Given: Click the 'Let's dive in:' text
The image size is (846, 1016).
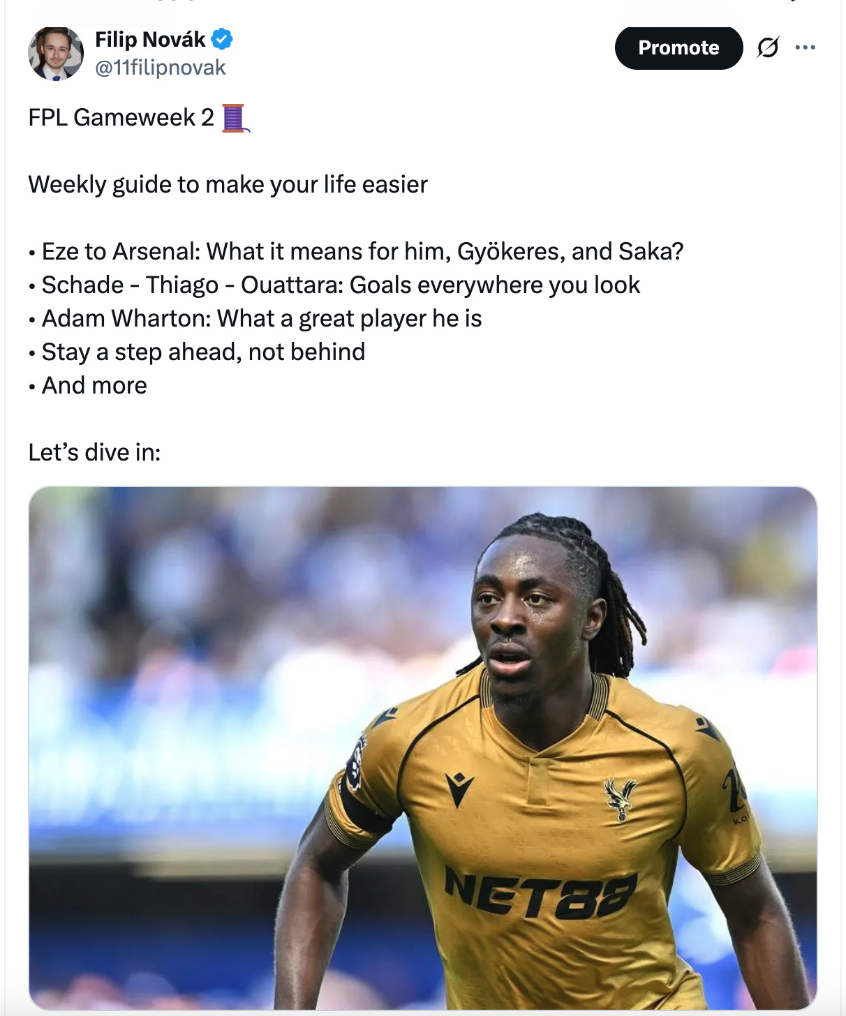Looking at the screenshot, I should coord(95,453).
